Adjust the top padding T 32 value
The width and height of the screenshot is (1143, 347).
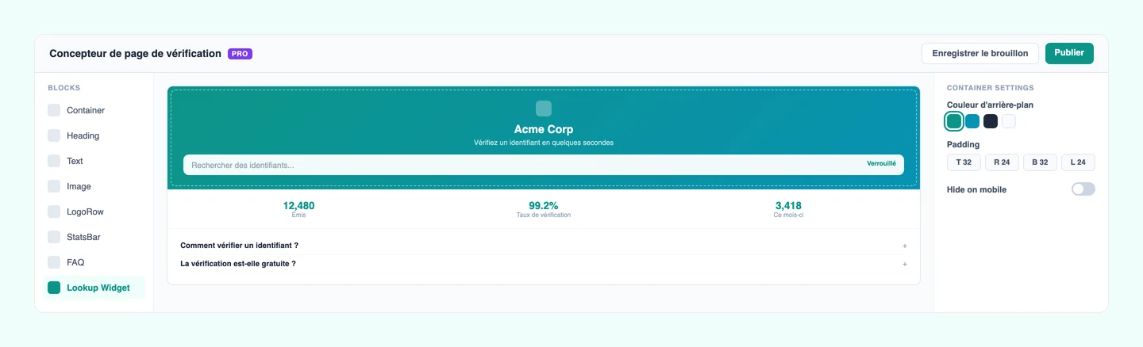[x=964, y=162]
